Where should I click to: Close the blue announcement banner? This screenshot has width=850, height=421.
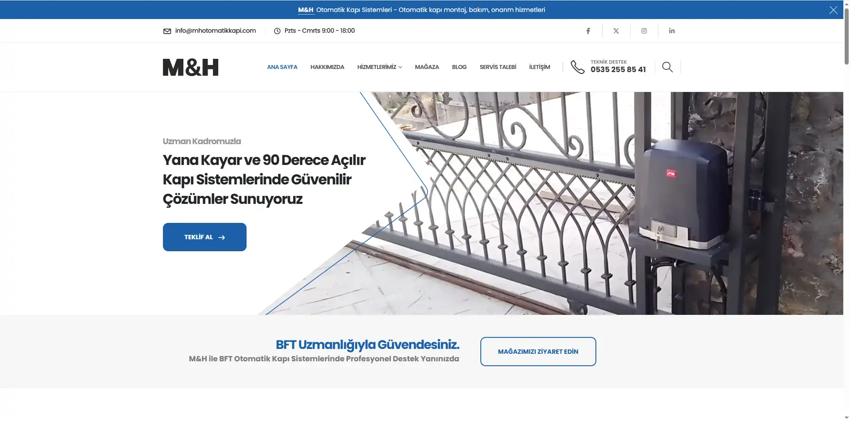click(x=833, y=10)
